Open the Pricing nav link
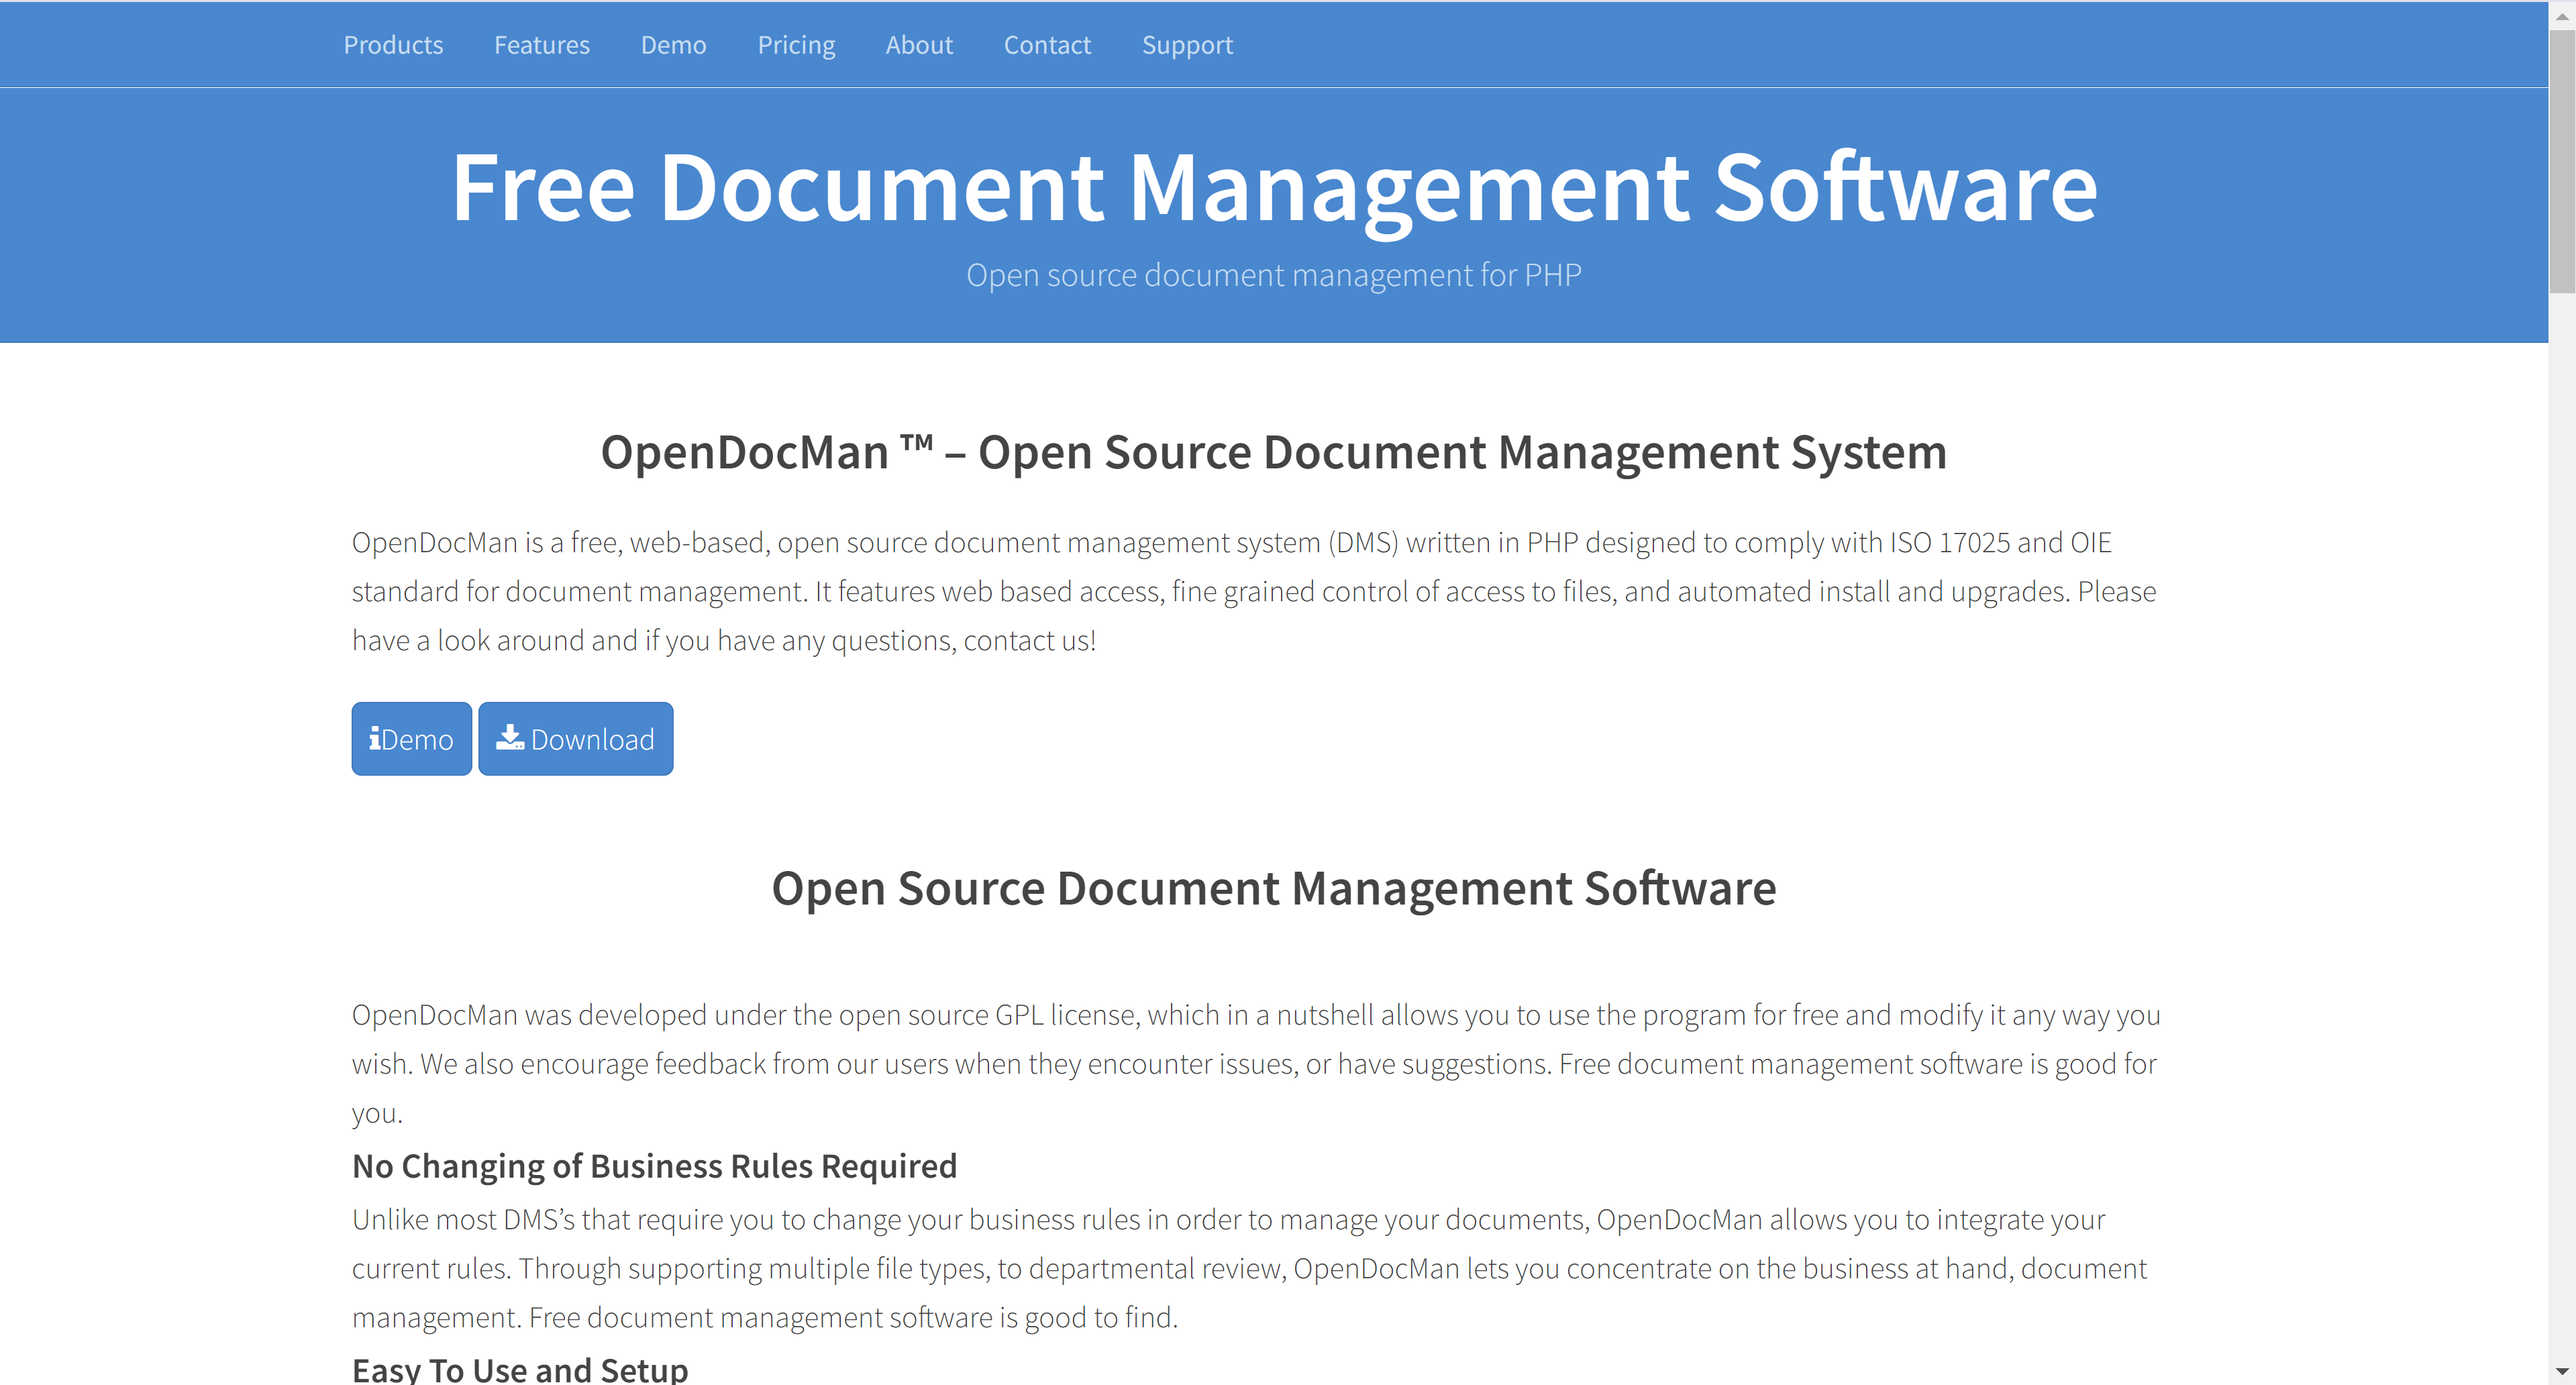Screen dimensions: 2576x1385 796,45
